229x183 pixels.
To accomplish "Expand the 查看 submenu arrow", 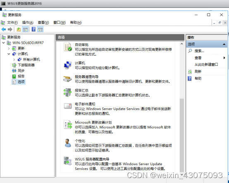I will (x=224, y=58).
